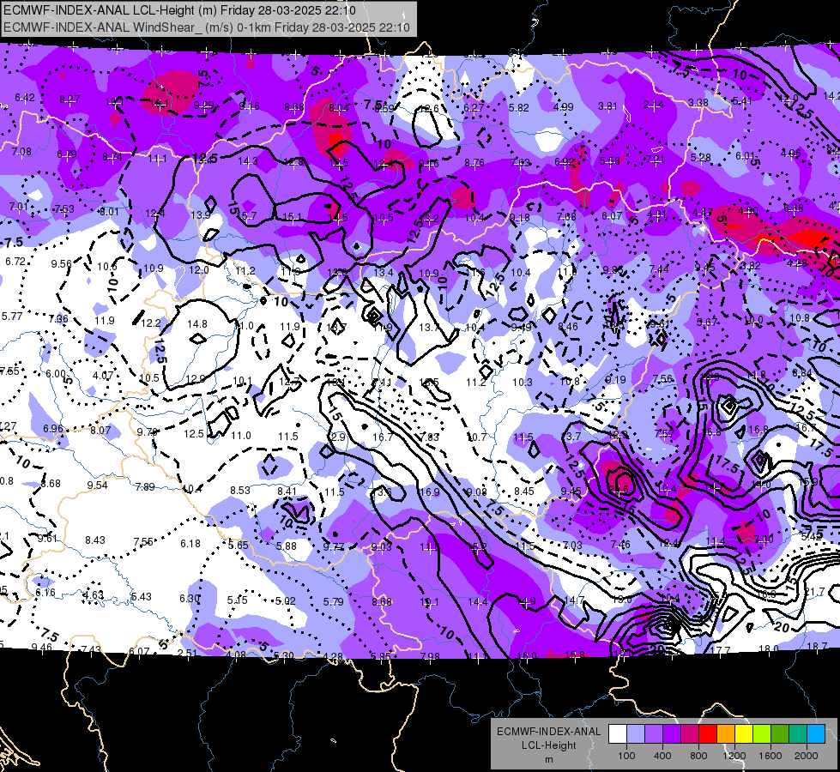Click the 3.38 wind shear value
840x772 pixels.
point(698,102)
